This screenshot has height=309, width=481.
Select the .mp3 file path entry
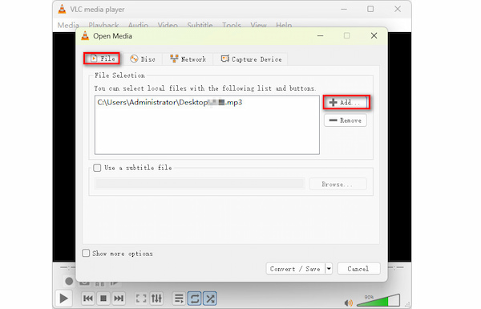coord(170,102)
